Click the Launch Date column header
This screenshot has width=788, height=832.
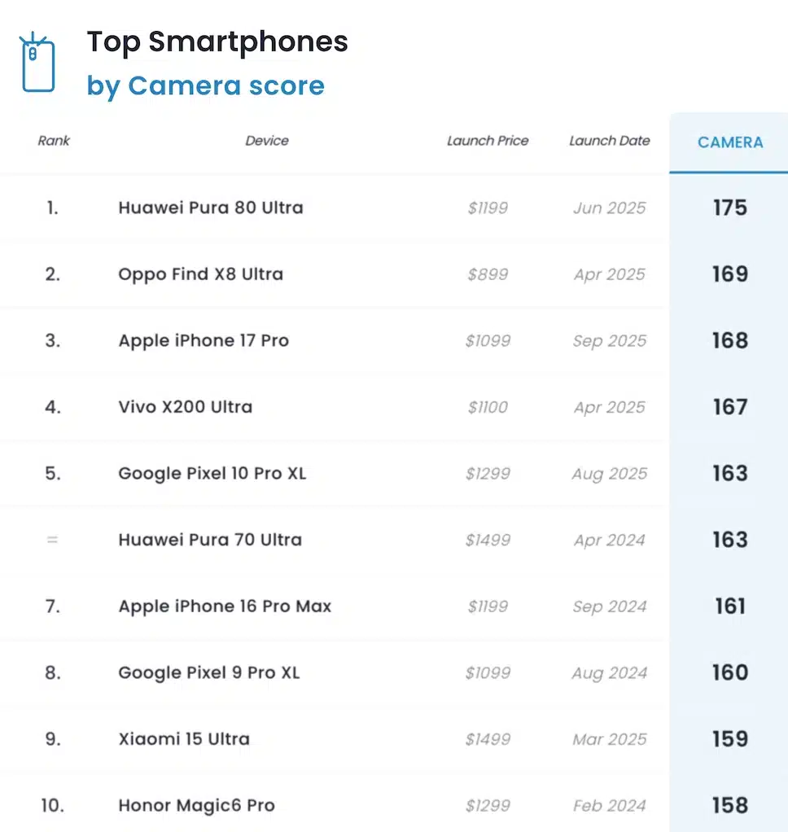point(609,141)
